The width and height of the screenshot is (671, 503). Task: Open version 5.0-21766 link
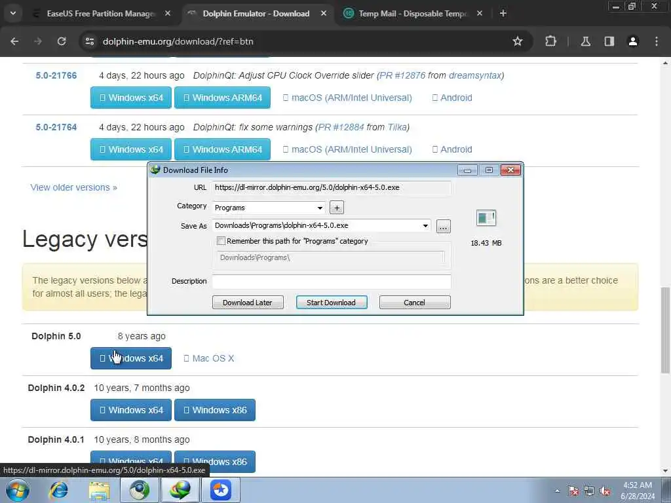click(x=56, y=76)
